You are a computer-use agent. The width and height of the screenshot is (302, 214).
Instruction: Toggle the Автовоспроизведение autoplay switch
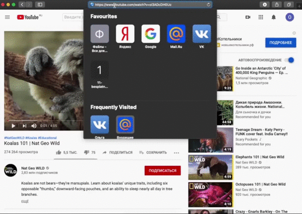coord(290,60)
